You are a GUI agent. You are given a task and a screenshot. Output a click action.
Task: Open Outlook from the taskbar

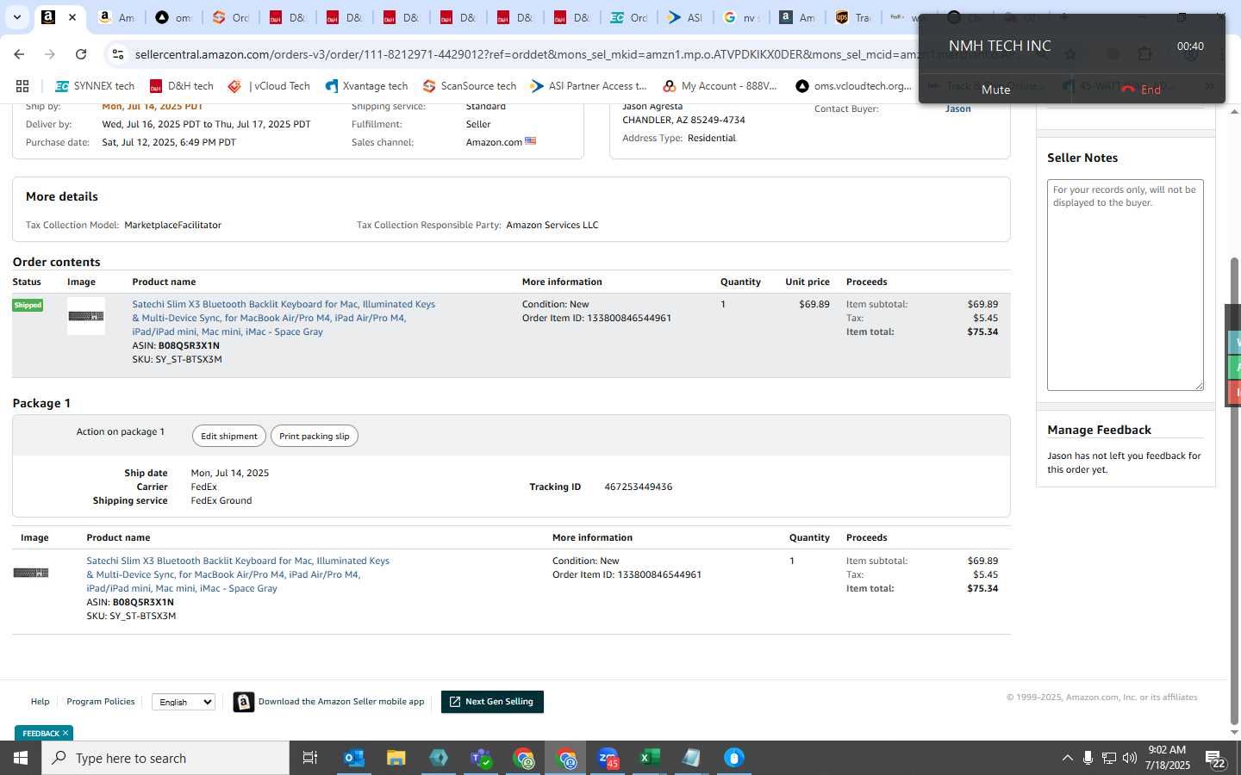click(x=354, y=758)
